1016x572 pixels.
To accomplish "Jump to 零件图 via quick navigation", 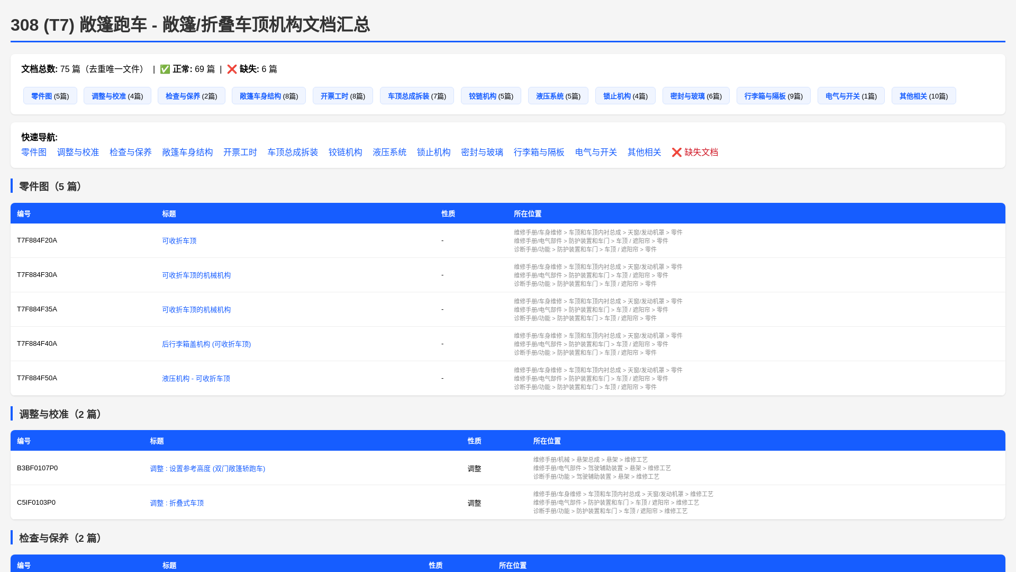I will (x=34, y=153).
